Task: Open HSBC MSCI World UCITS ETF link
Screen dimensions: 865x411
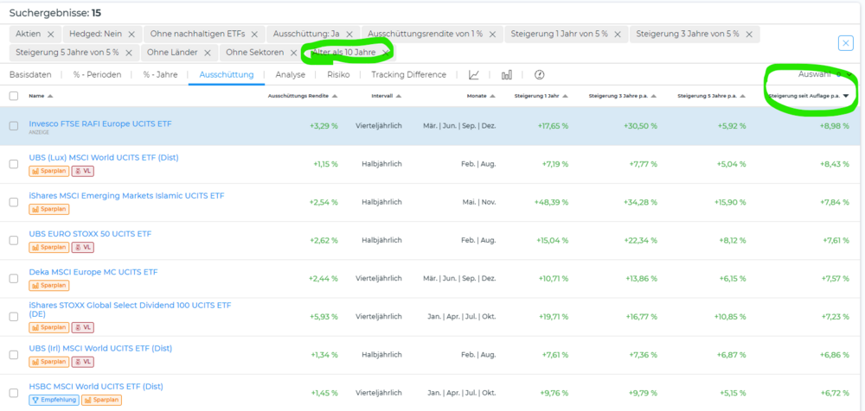Action: click(x=96, y=386)
